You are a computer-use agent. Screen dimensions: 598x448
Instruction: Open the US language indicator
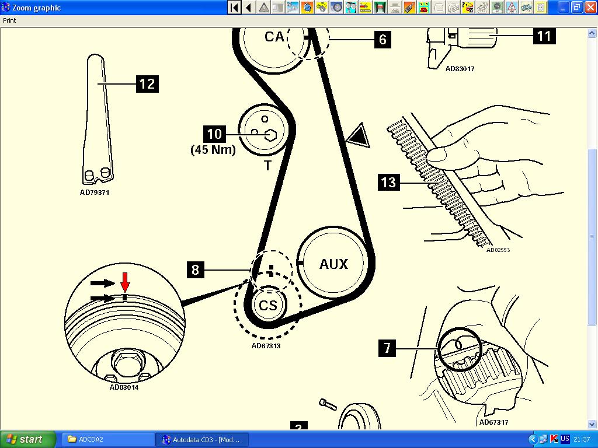565,439
